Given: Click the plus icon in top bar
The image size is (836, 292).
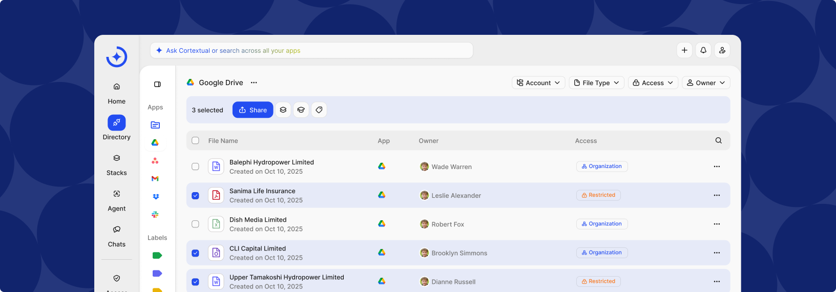Looking at the screenshot, I should tap(684, 50).
